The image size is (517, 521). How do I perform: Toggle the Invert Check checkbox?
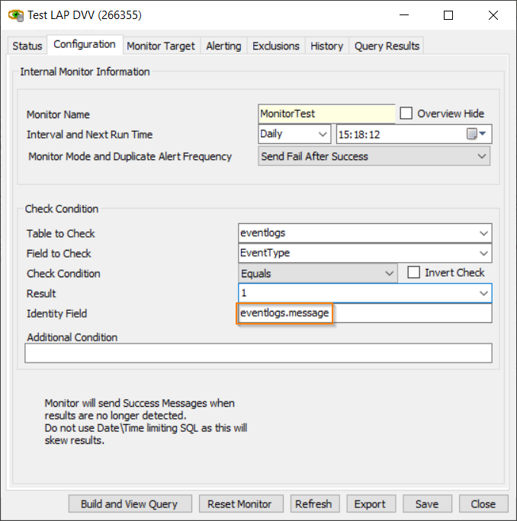[413, 273]
